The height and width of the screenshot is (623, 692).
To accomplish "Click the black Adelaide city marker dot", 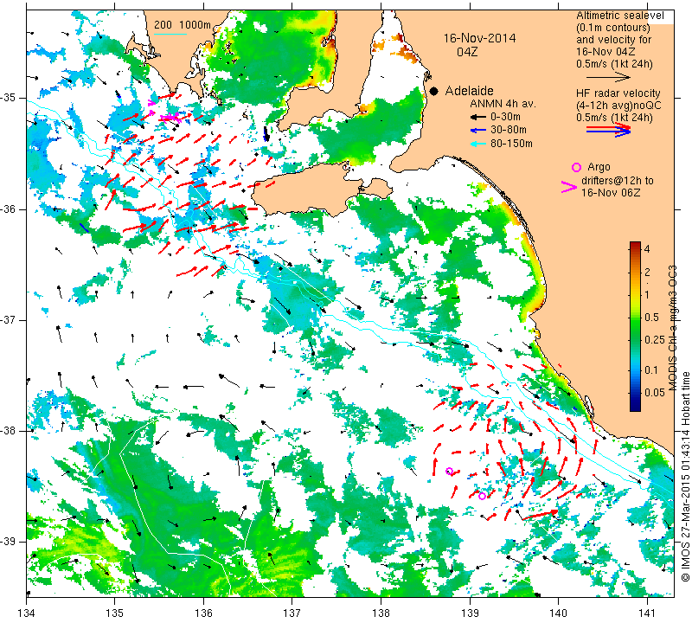I will pos(434,91).
